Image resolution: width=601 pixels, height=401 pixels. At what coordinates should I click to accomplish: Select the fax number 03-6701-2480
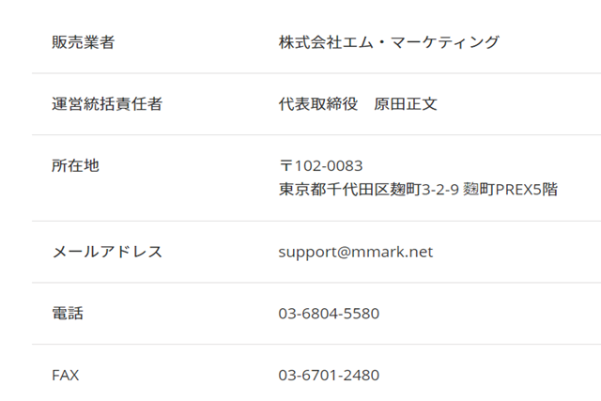(x=329, y=376)
